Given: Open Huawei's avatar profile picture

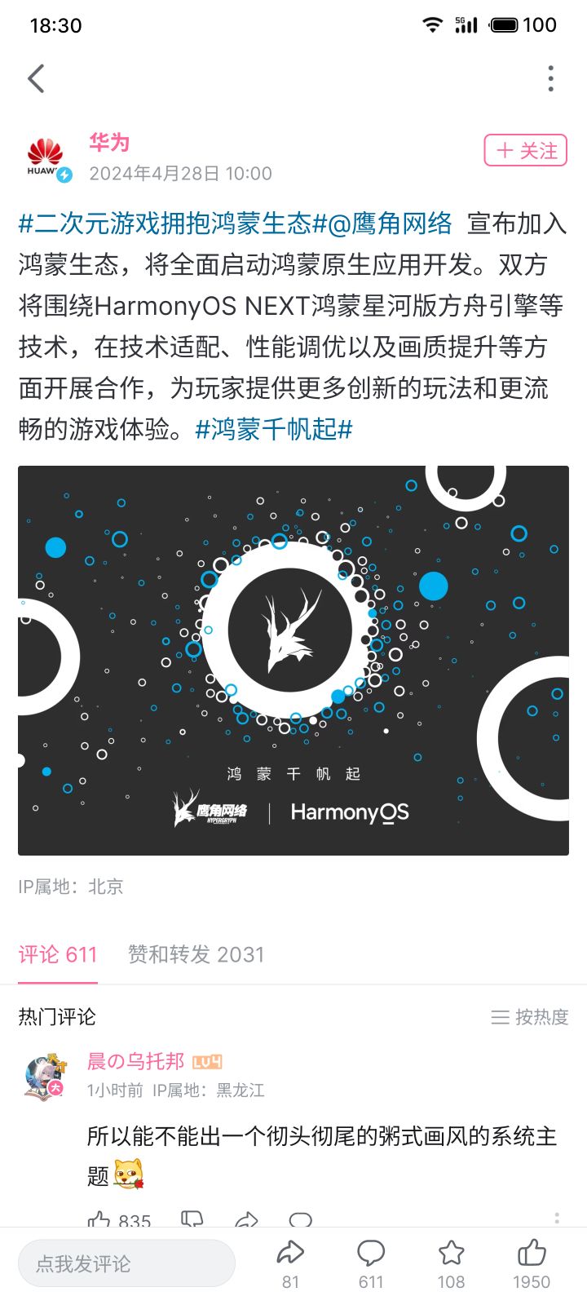Looking at the screenshot, I should [46, 158].
